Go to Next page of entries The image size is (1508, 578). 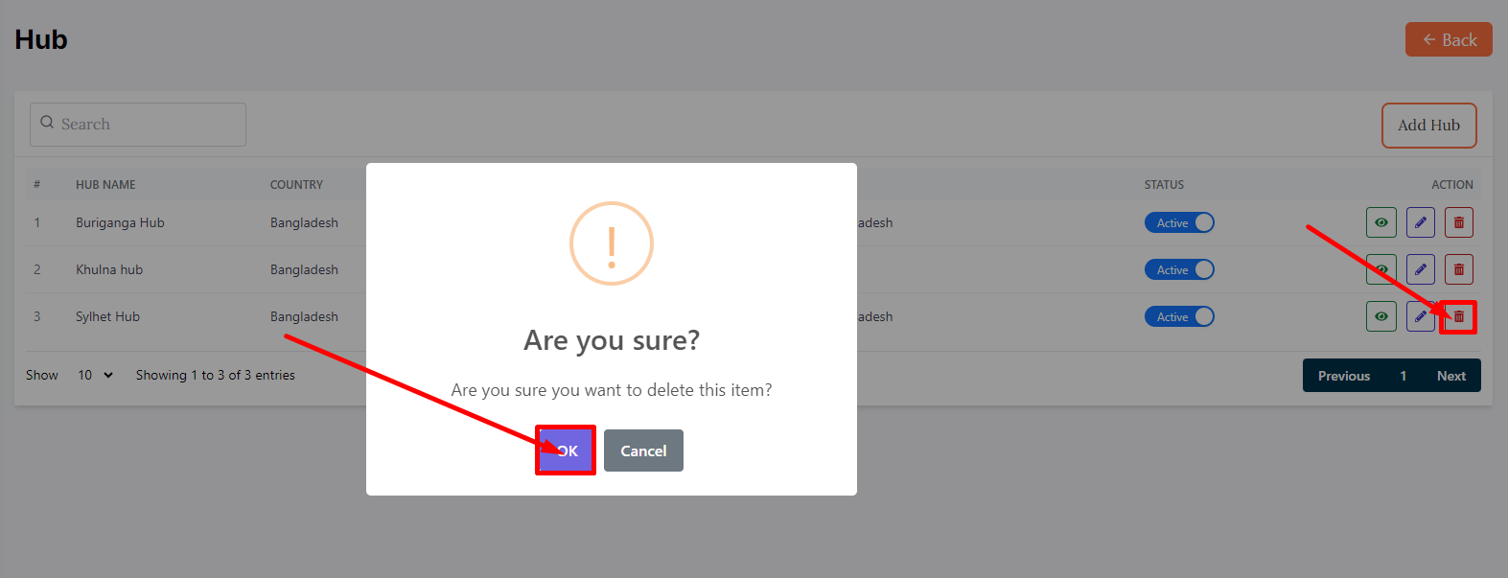point(1450,376)
